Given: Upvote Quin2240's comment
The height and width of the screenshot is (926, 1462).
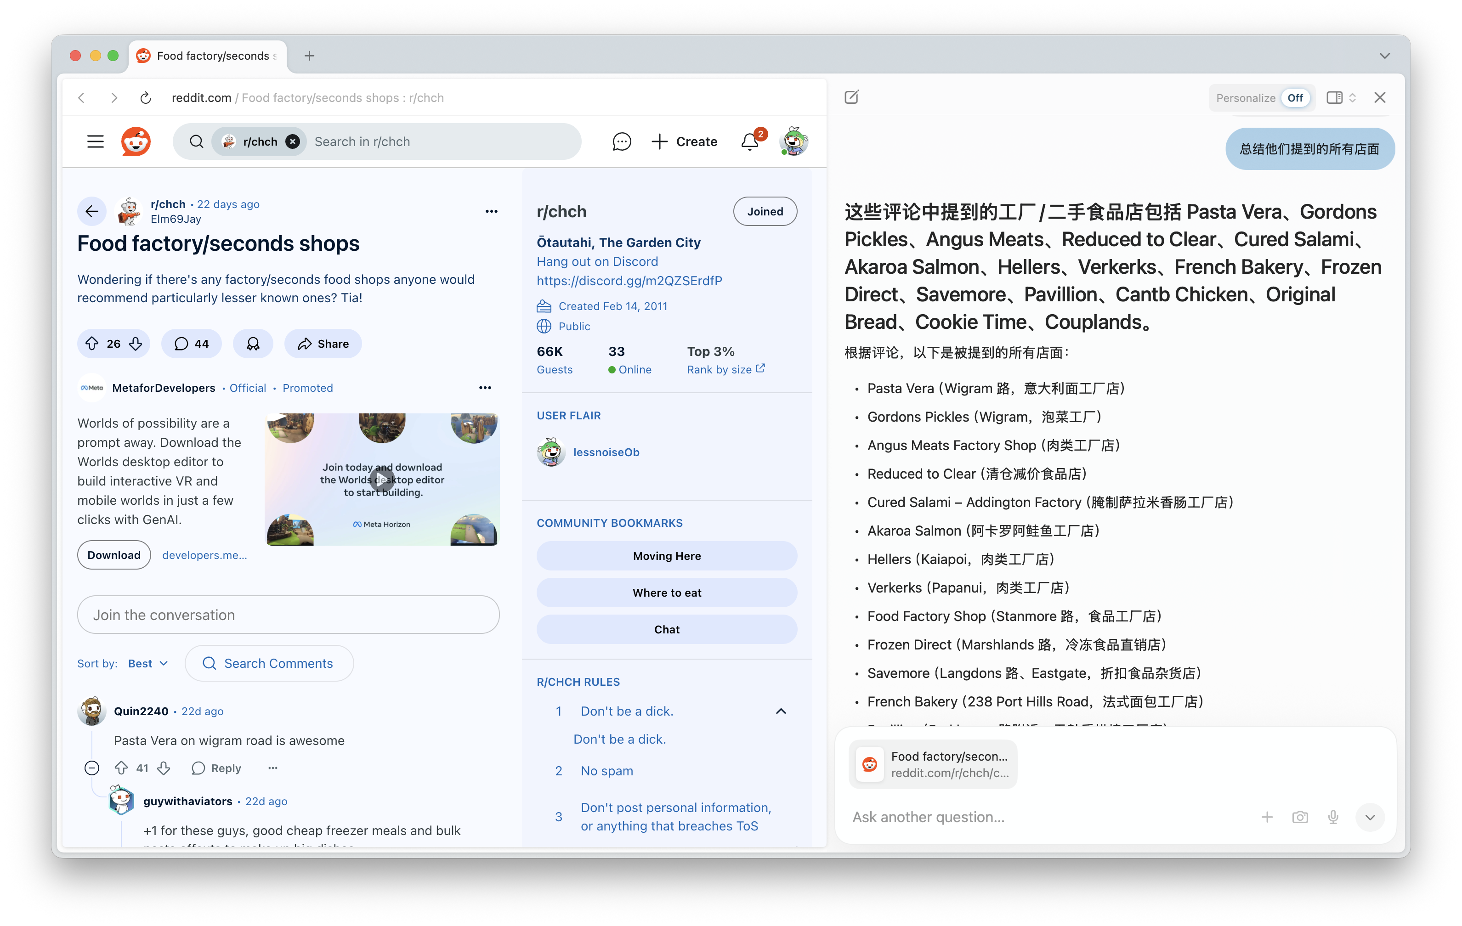Looking at the screenshot, I should (x=121, y=768).
